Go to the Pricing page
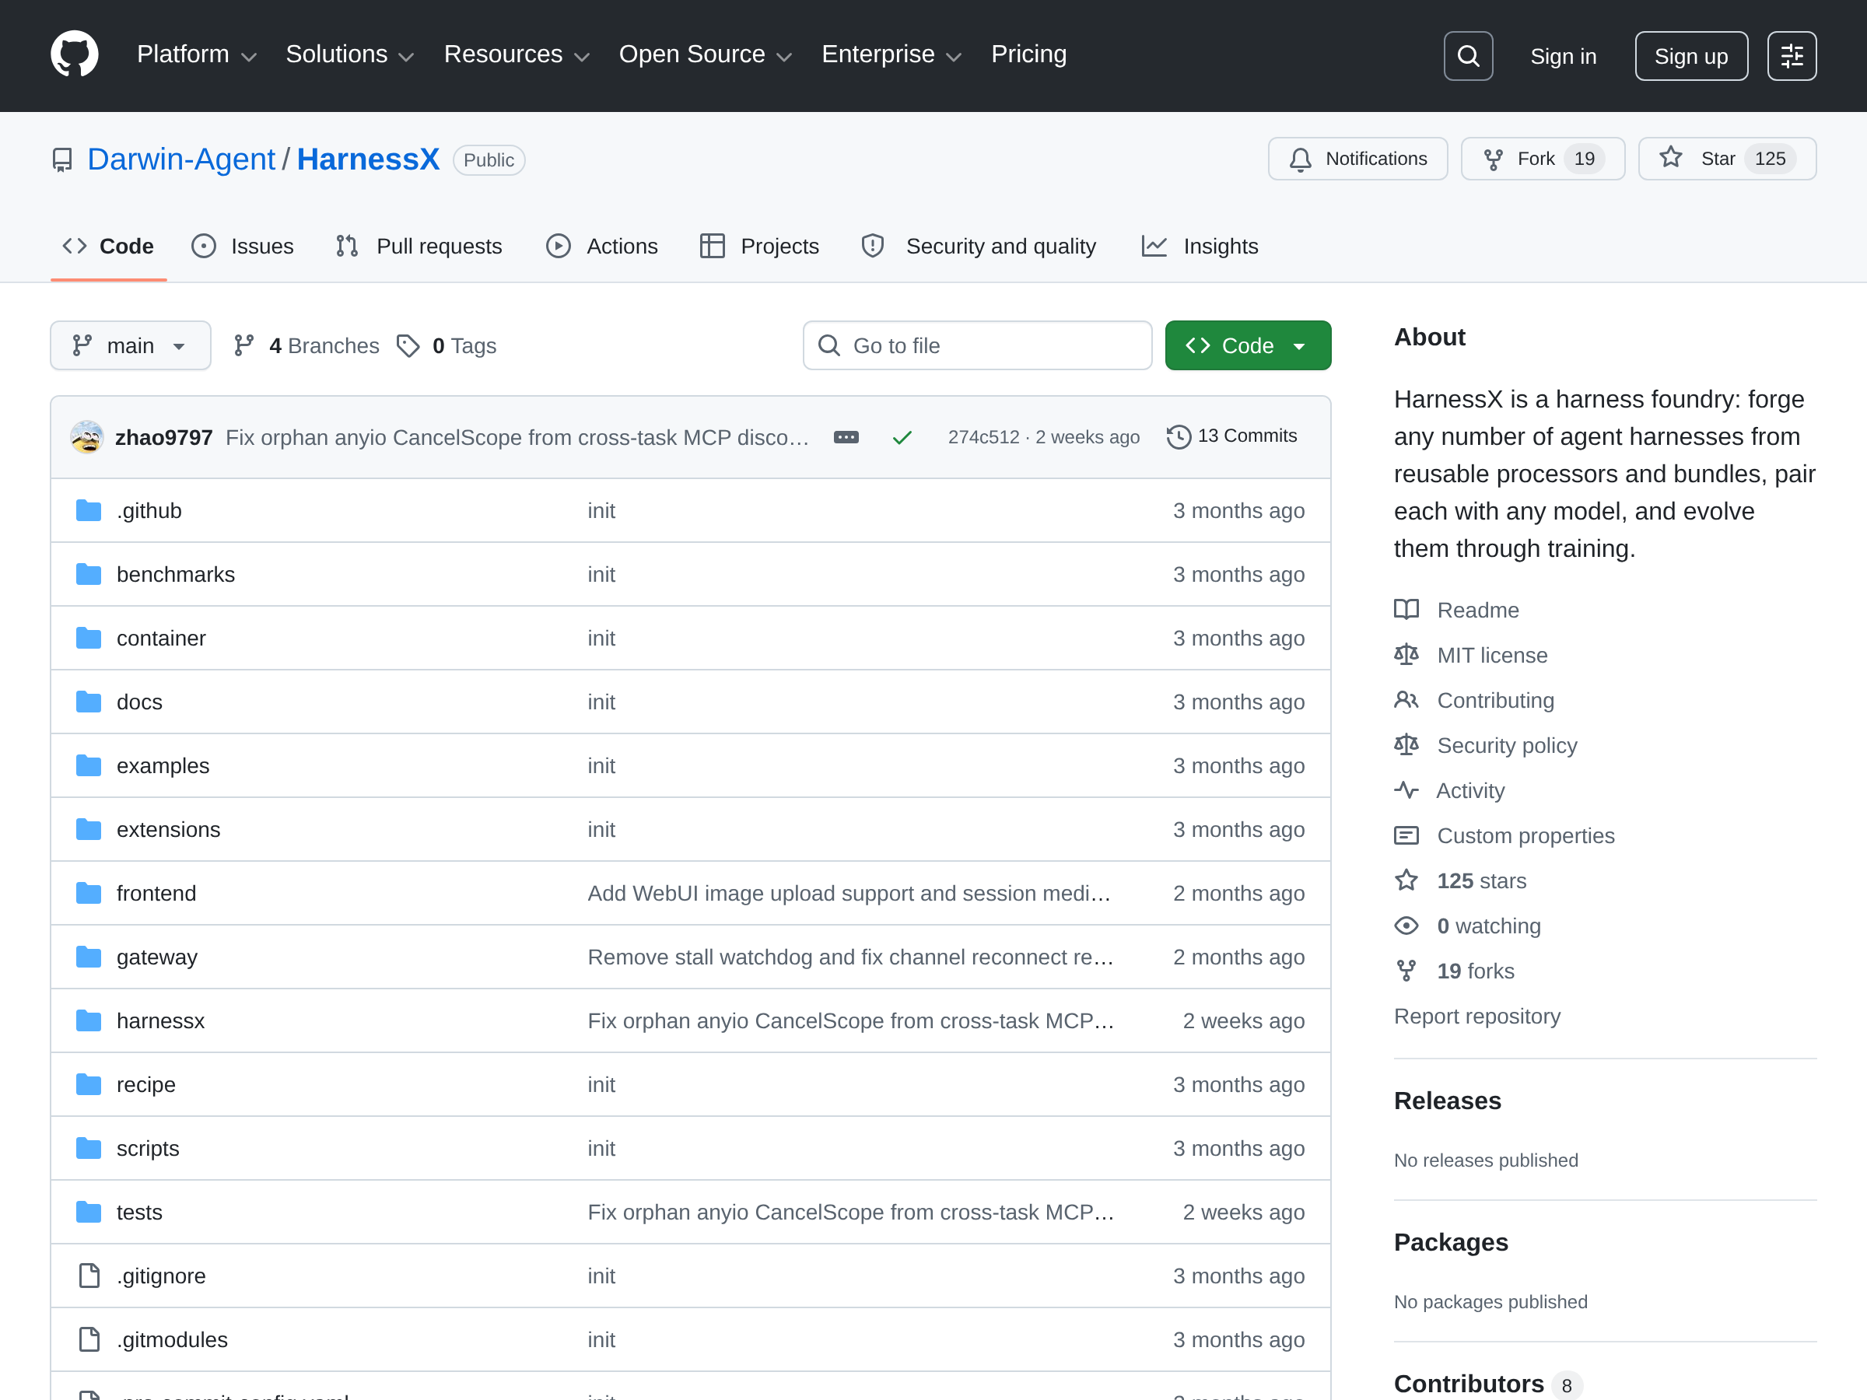The width and height of the screenshot is (1867, 1400). pos(1028,55)
